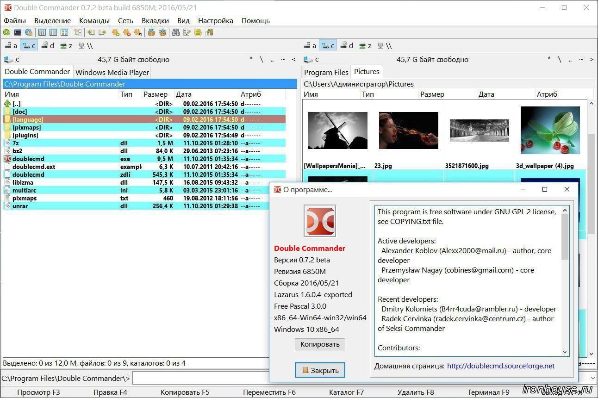Select drive a in left panel

[11, 45]
